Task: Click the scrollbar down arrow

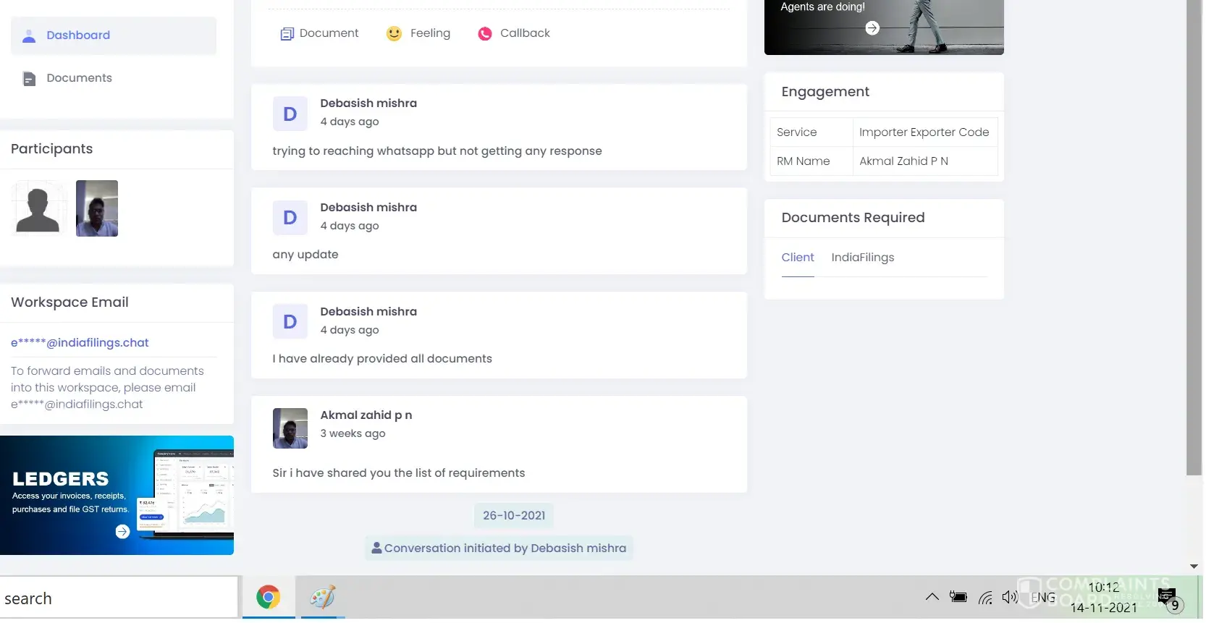Action: click(1194, 567)
